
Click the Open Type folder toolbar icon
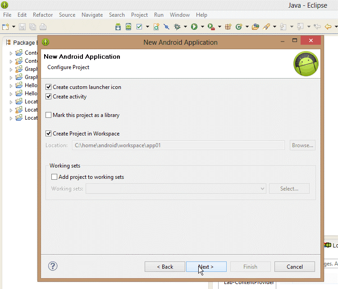[x=256, y=27]
